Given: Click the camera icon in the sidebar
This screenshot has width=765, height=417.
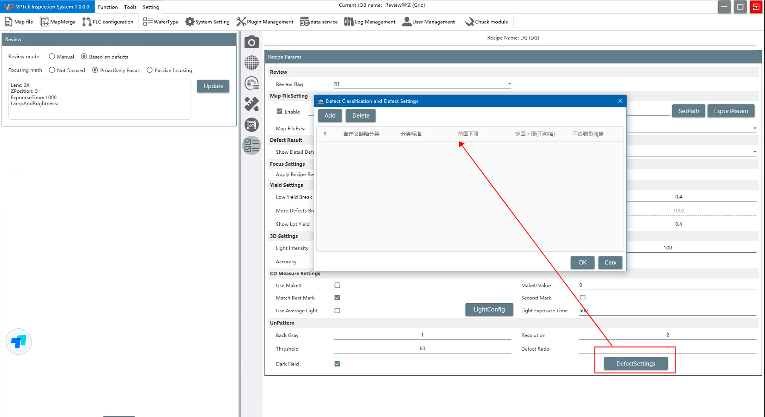Looking at the screenshot, I should [x=251, y=42].
